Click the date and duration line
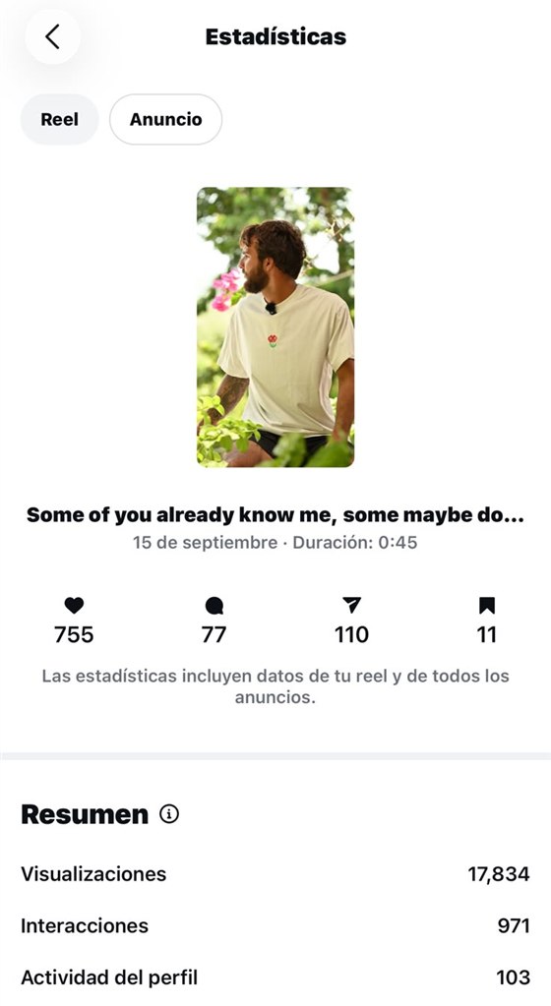Image resolution: width=551 pixels, height=1006 pixels. coord(275,543)
